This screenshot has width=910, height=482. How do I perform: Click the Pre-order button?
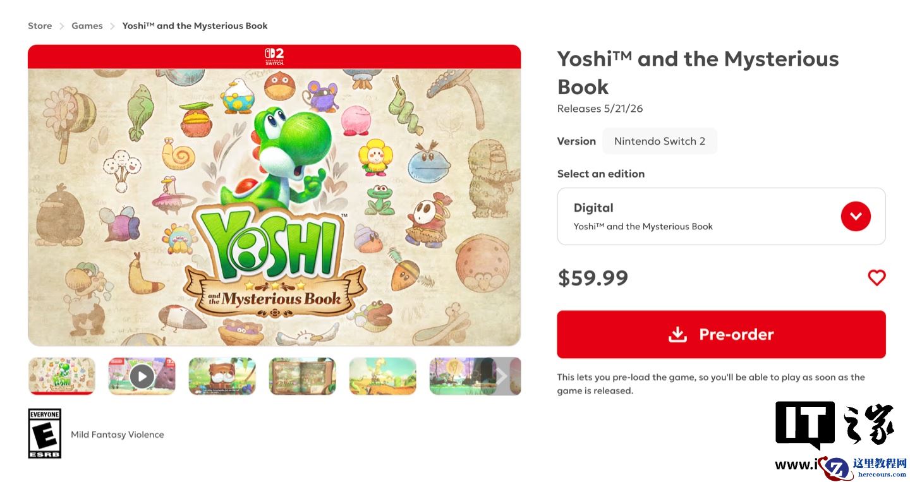pos(721,334)
